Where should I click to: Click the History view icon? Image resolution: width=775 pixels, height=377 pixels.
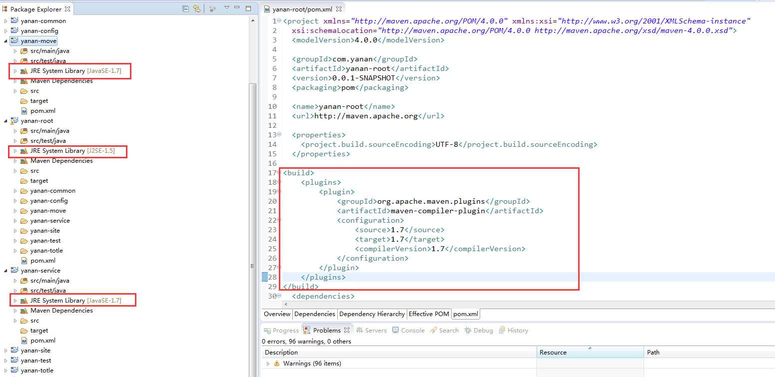[x=502, y=330]
